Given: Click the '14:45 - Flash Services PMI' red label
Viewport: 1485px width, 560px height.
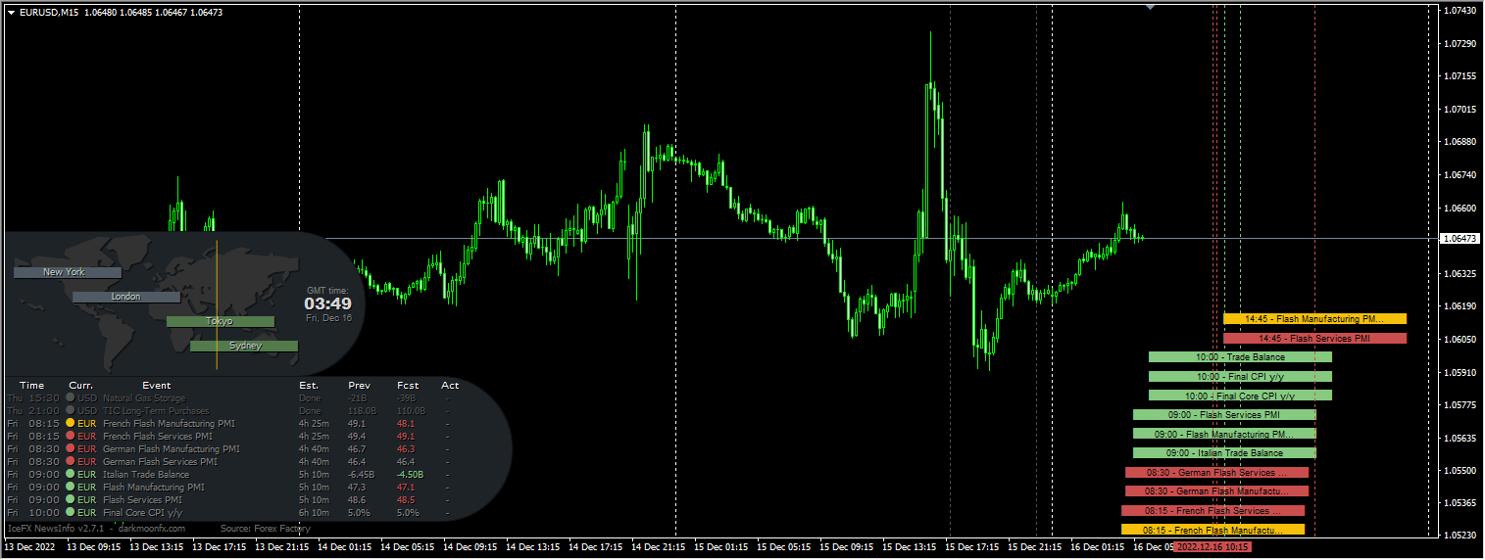Looking at the screenshot, I should (x=1314, y=339).
